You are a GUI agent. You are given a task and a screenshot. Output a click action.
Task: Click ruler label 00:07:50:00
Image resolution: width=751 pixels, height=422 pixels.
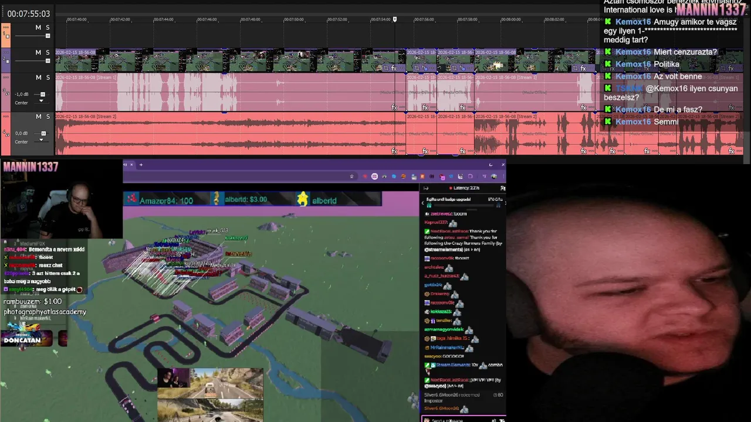293,19
